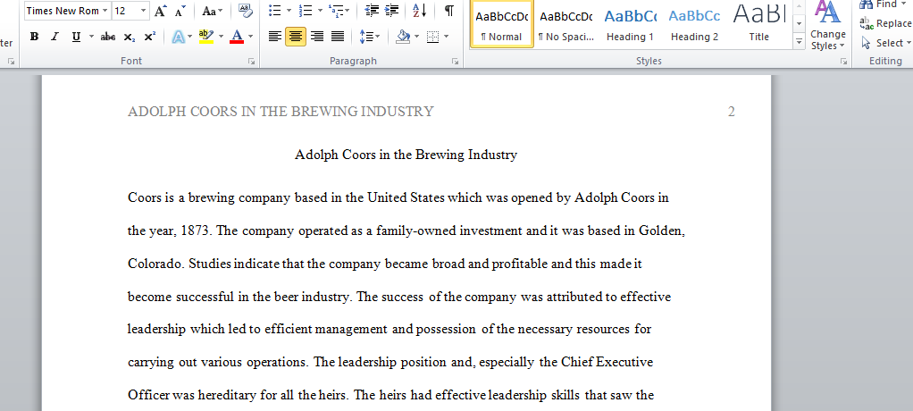The image size is (913, 411).
Task: Apply bold formatting with the B icon
Action: click(x=34, y=37)
